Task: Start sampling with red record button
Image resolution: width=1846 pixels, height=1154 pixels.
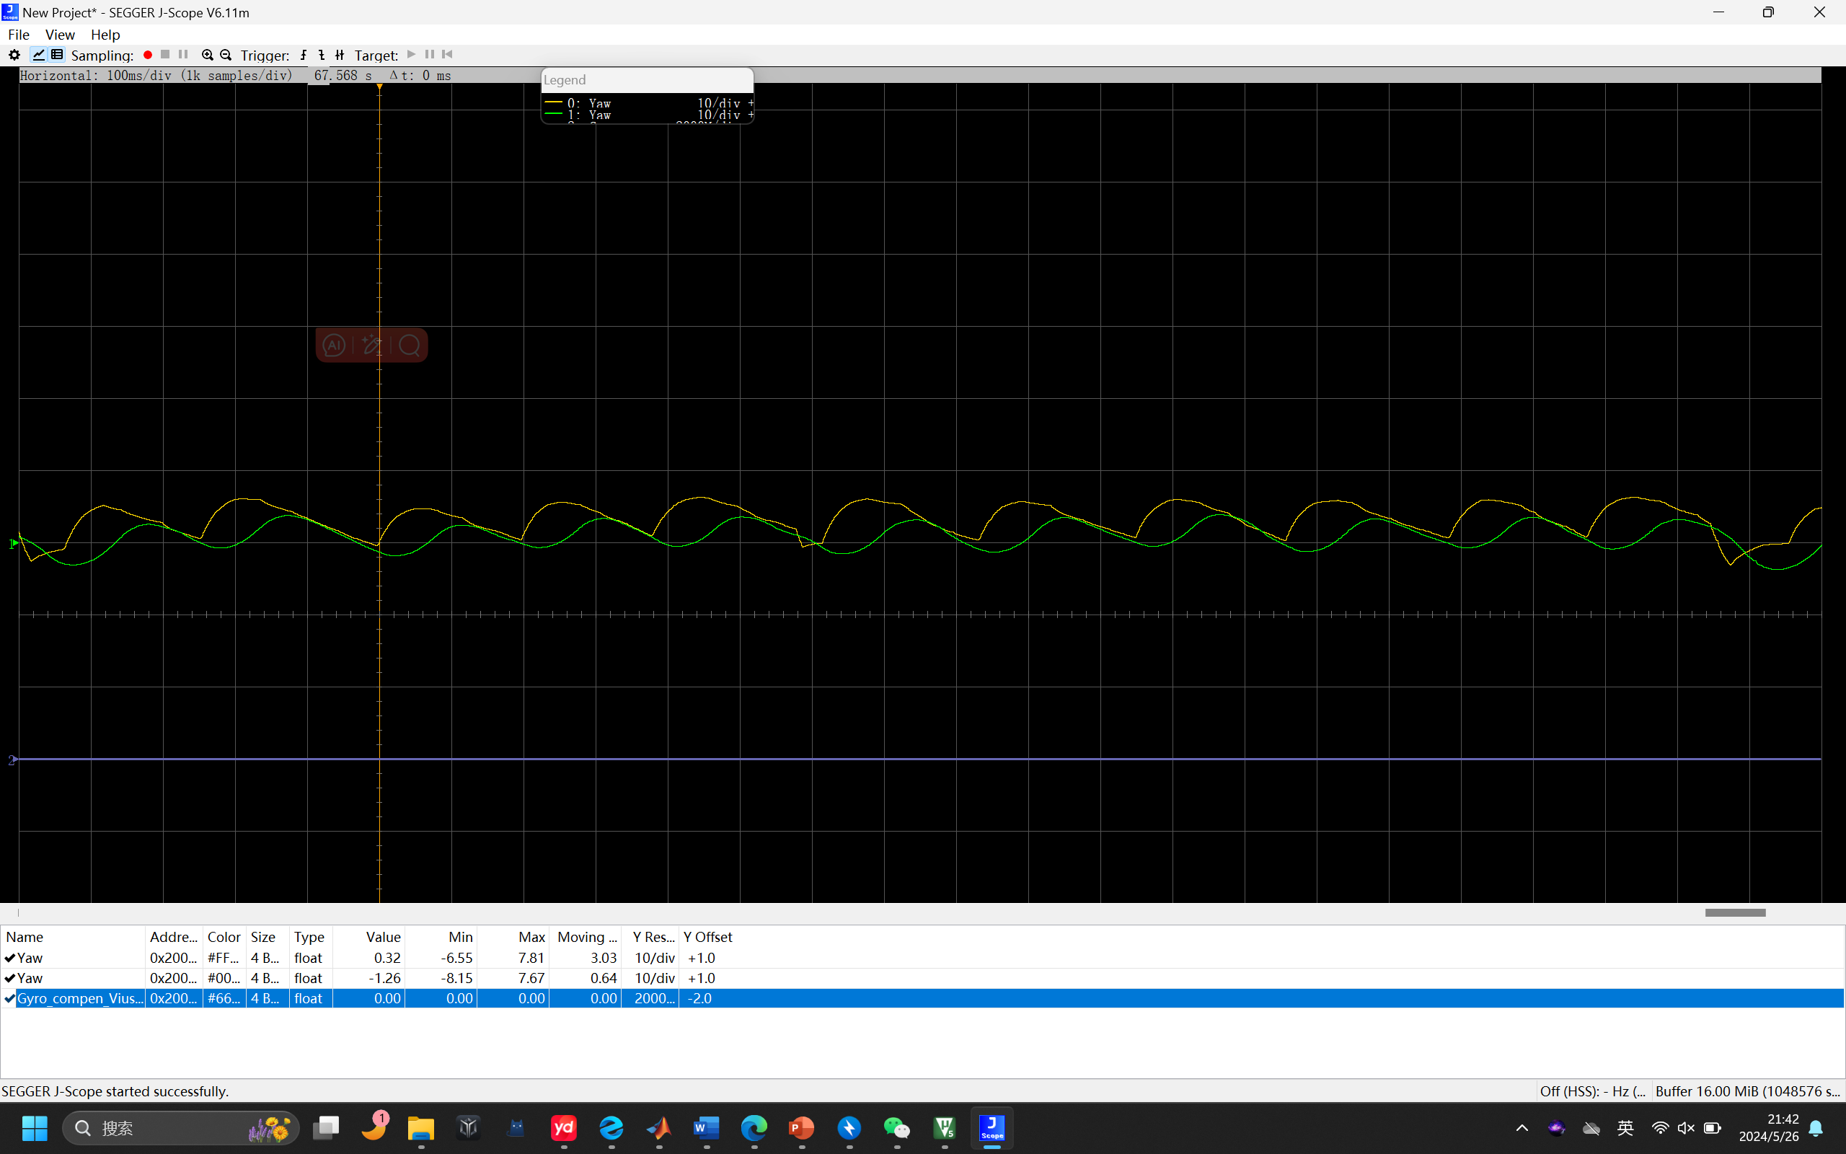Action: [x=148, y=55]
